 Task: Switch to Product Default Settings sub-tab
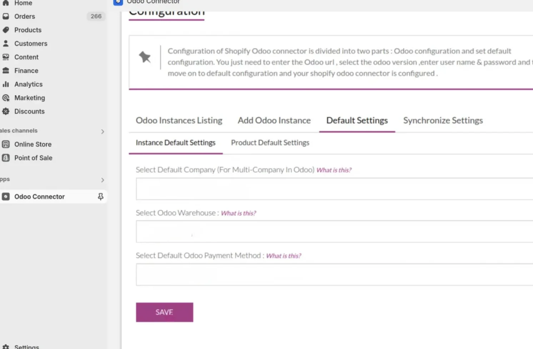(x=270, y=143)
